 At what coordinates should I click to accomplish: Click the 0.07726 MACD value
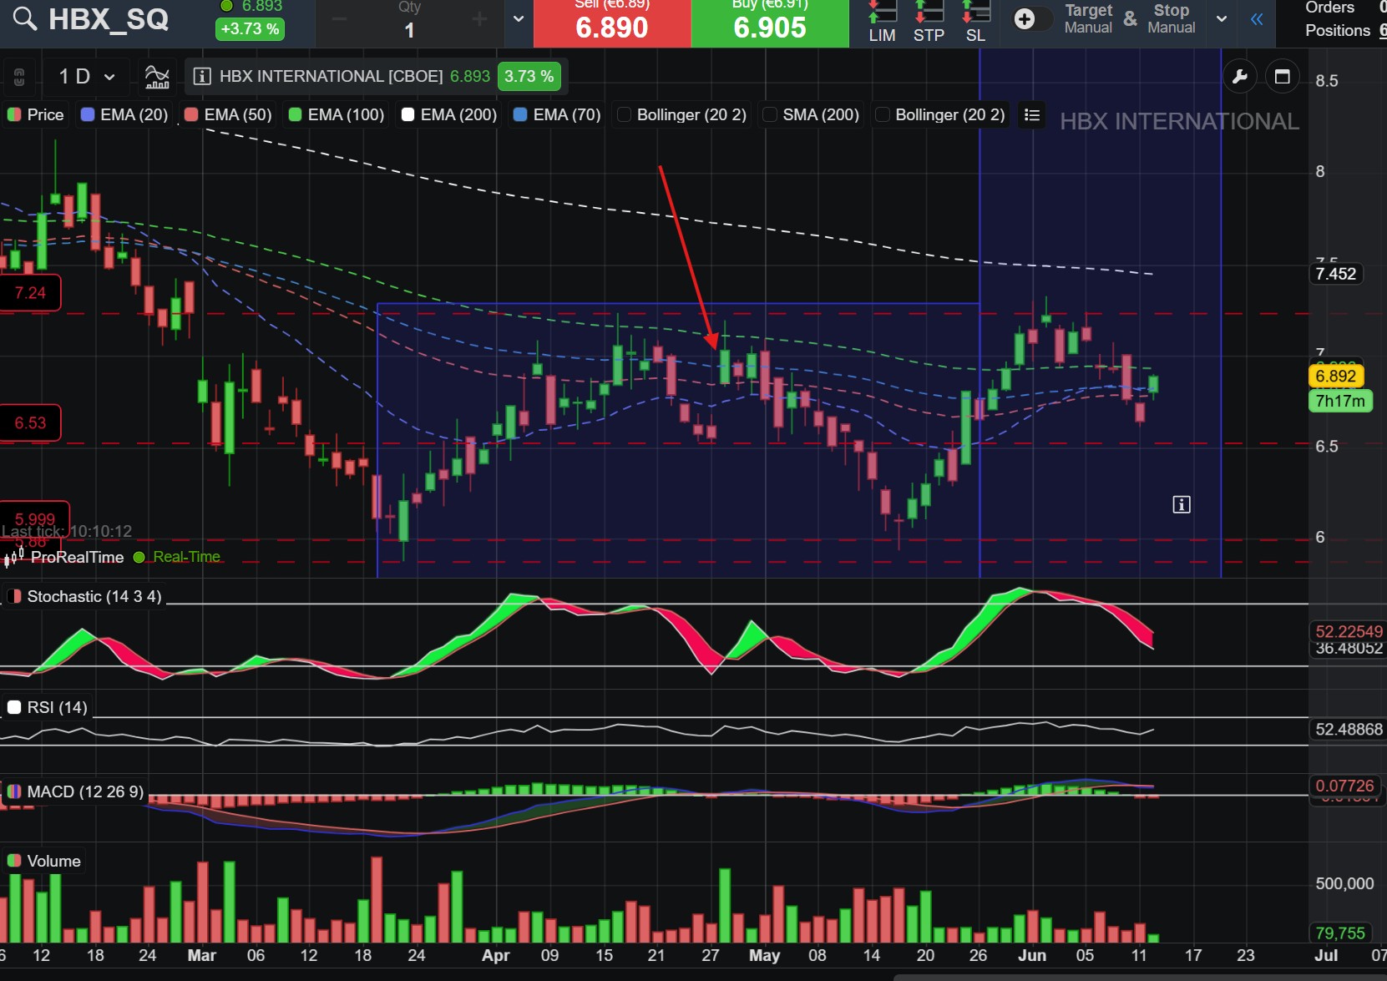(x=1344, y=786)
